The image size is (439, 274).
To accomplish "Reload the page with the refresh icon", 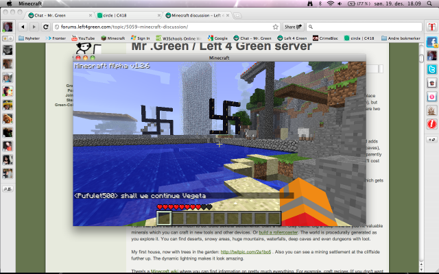I will click(x=46, y=27).
